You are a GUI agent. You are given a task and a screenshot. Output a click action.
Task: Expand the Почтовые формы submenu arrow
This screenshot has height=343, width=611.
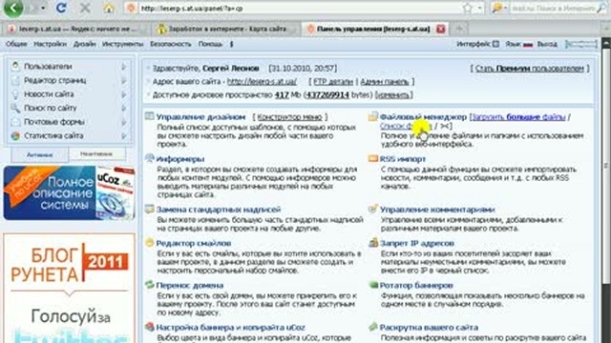124,122
